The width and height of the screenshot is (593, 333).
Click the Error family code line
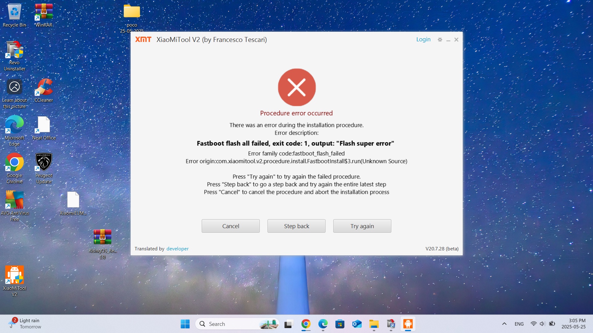point(296,153)
